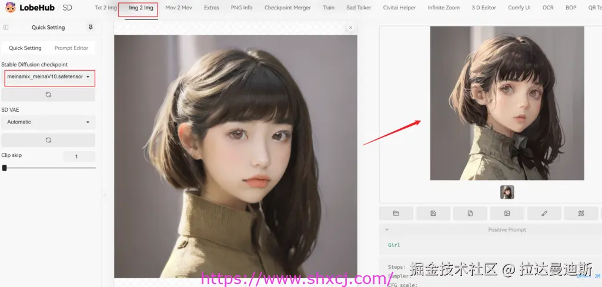Image resolution: width=602 pixels, height=287 pixels.
Task: Open the Sad Talker tab
Action: click(359, 8)
